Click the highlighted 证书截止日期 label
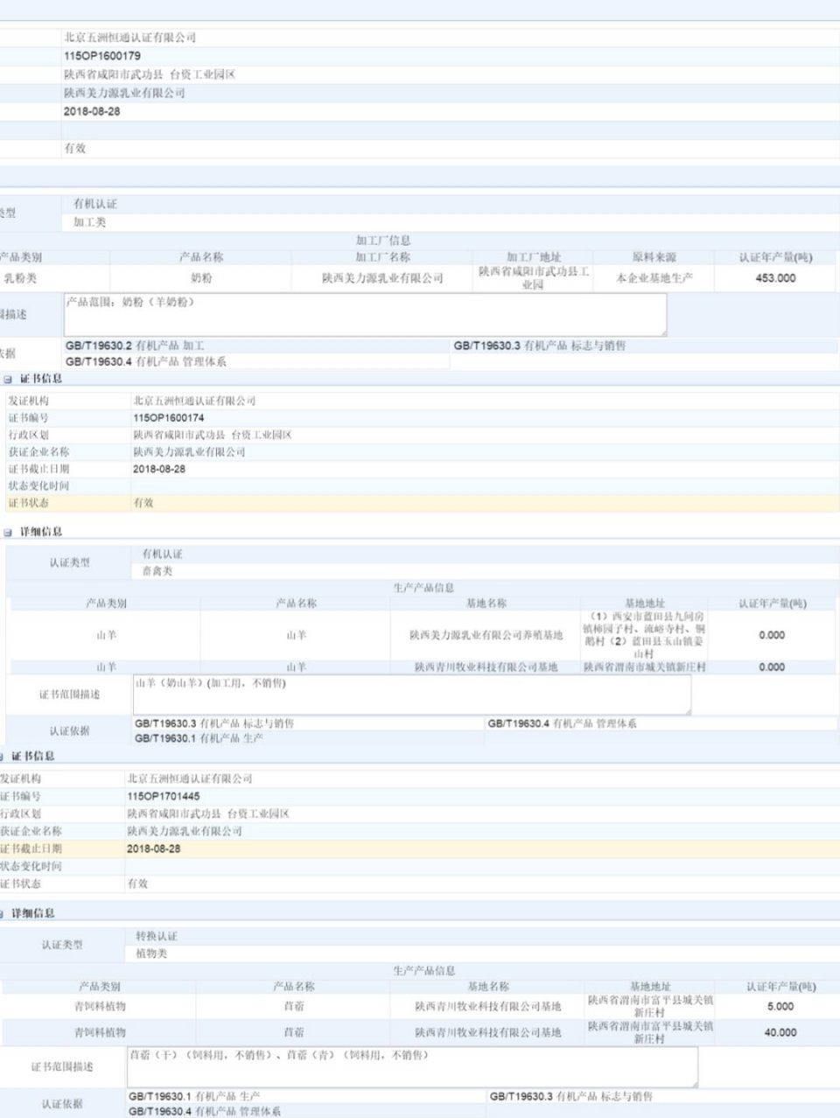The width and height of the screenshot is (840, 1118). pos(31,849)
